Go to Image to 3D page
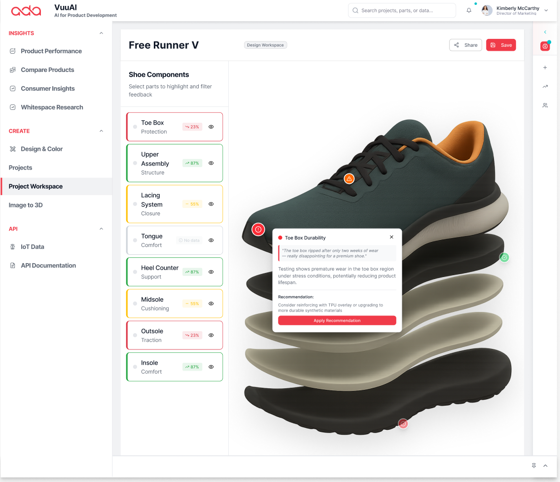The height and width of the screenshot is (482, 560). pyautogui.click(x=26, y=205)
